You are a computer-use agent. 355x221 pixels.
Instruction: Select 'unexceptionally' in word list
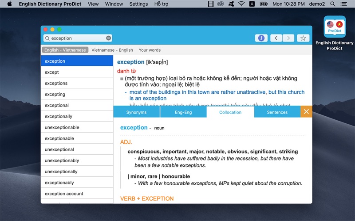click(x=77, y=171)
